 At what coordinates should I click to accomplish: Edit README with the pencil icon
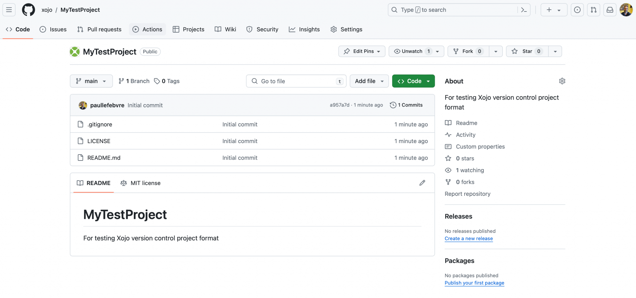[x=422, y=183]
